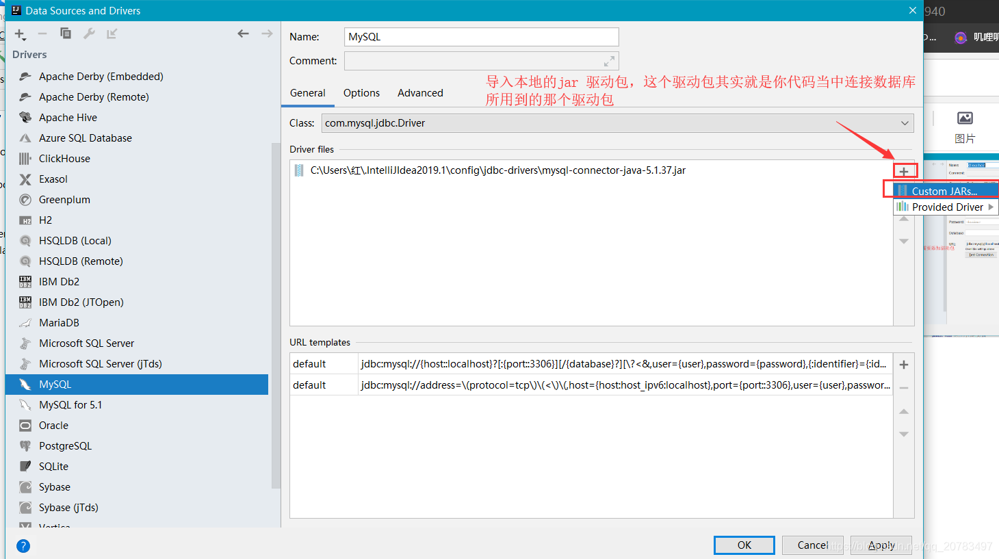
Task: Select the first default jdbc:mysql URL template
Action: point(591,364)
